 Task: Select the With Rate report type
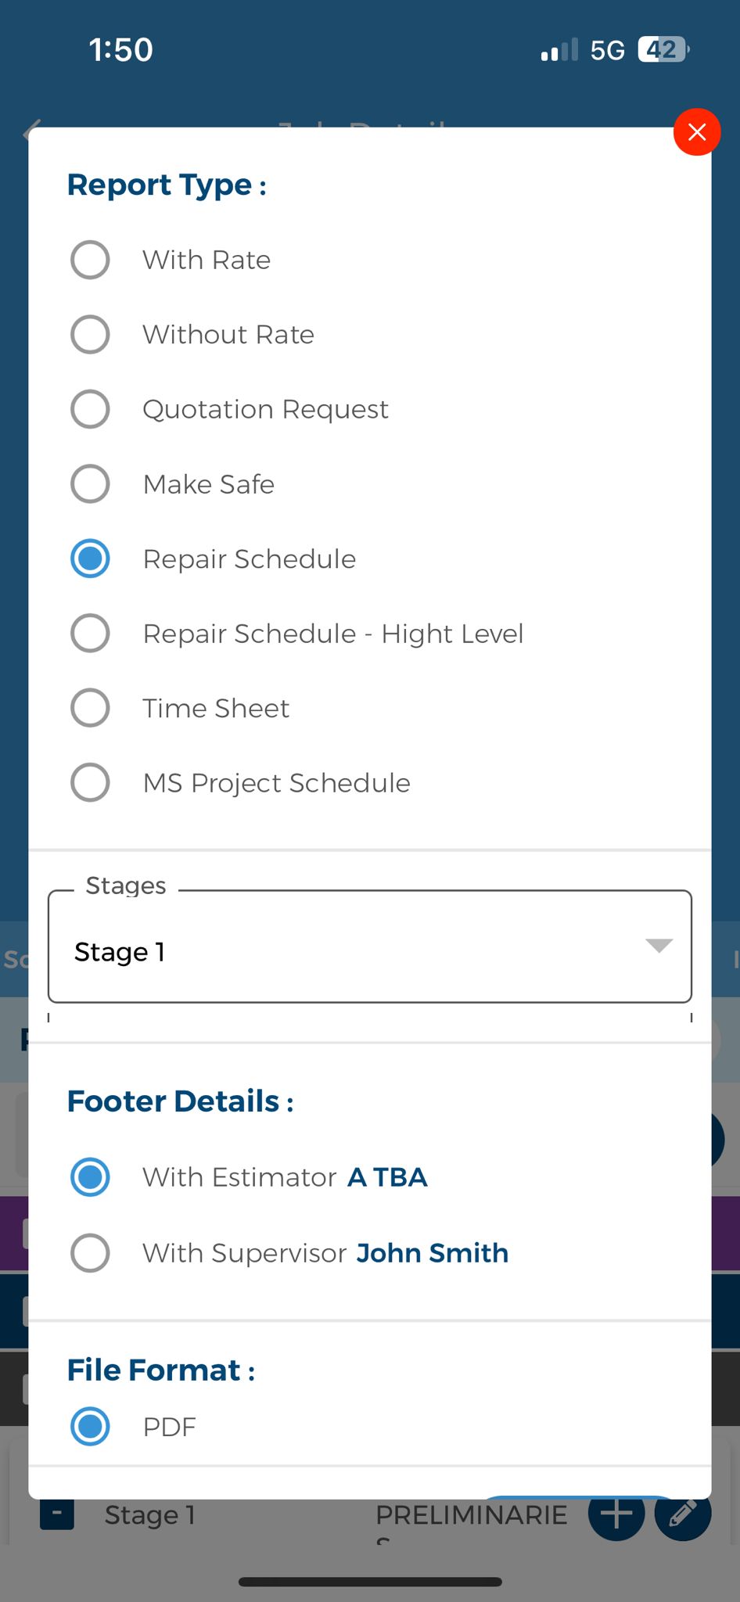[x=91, y=260]
